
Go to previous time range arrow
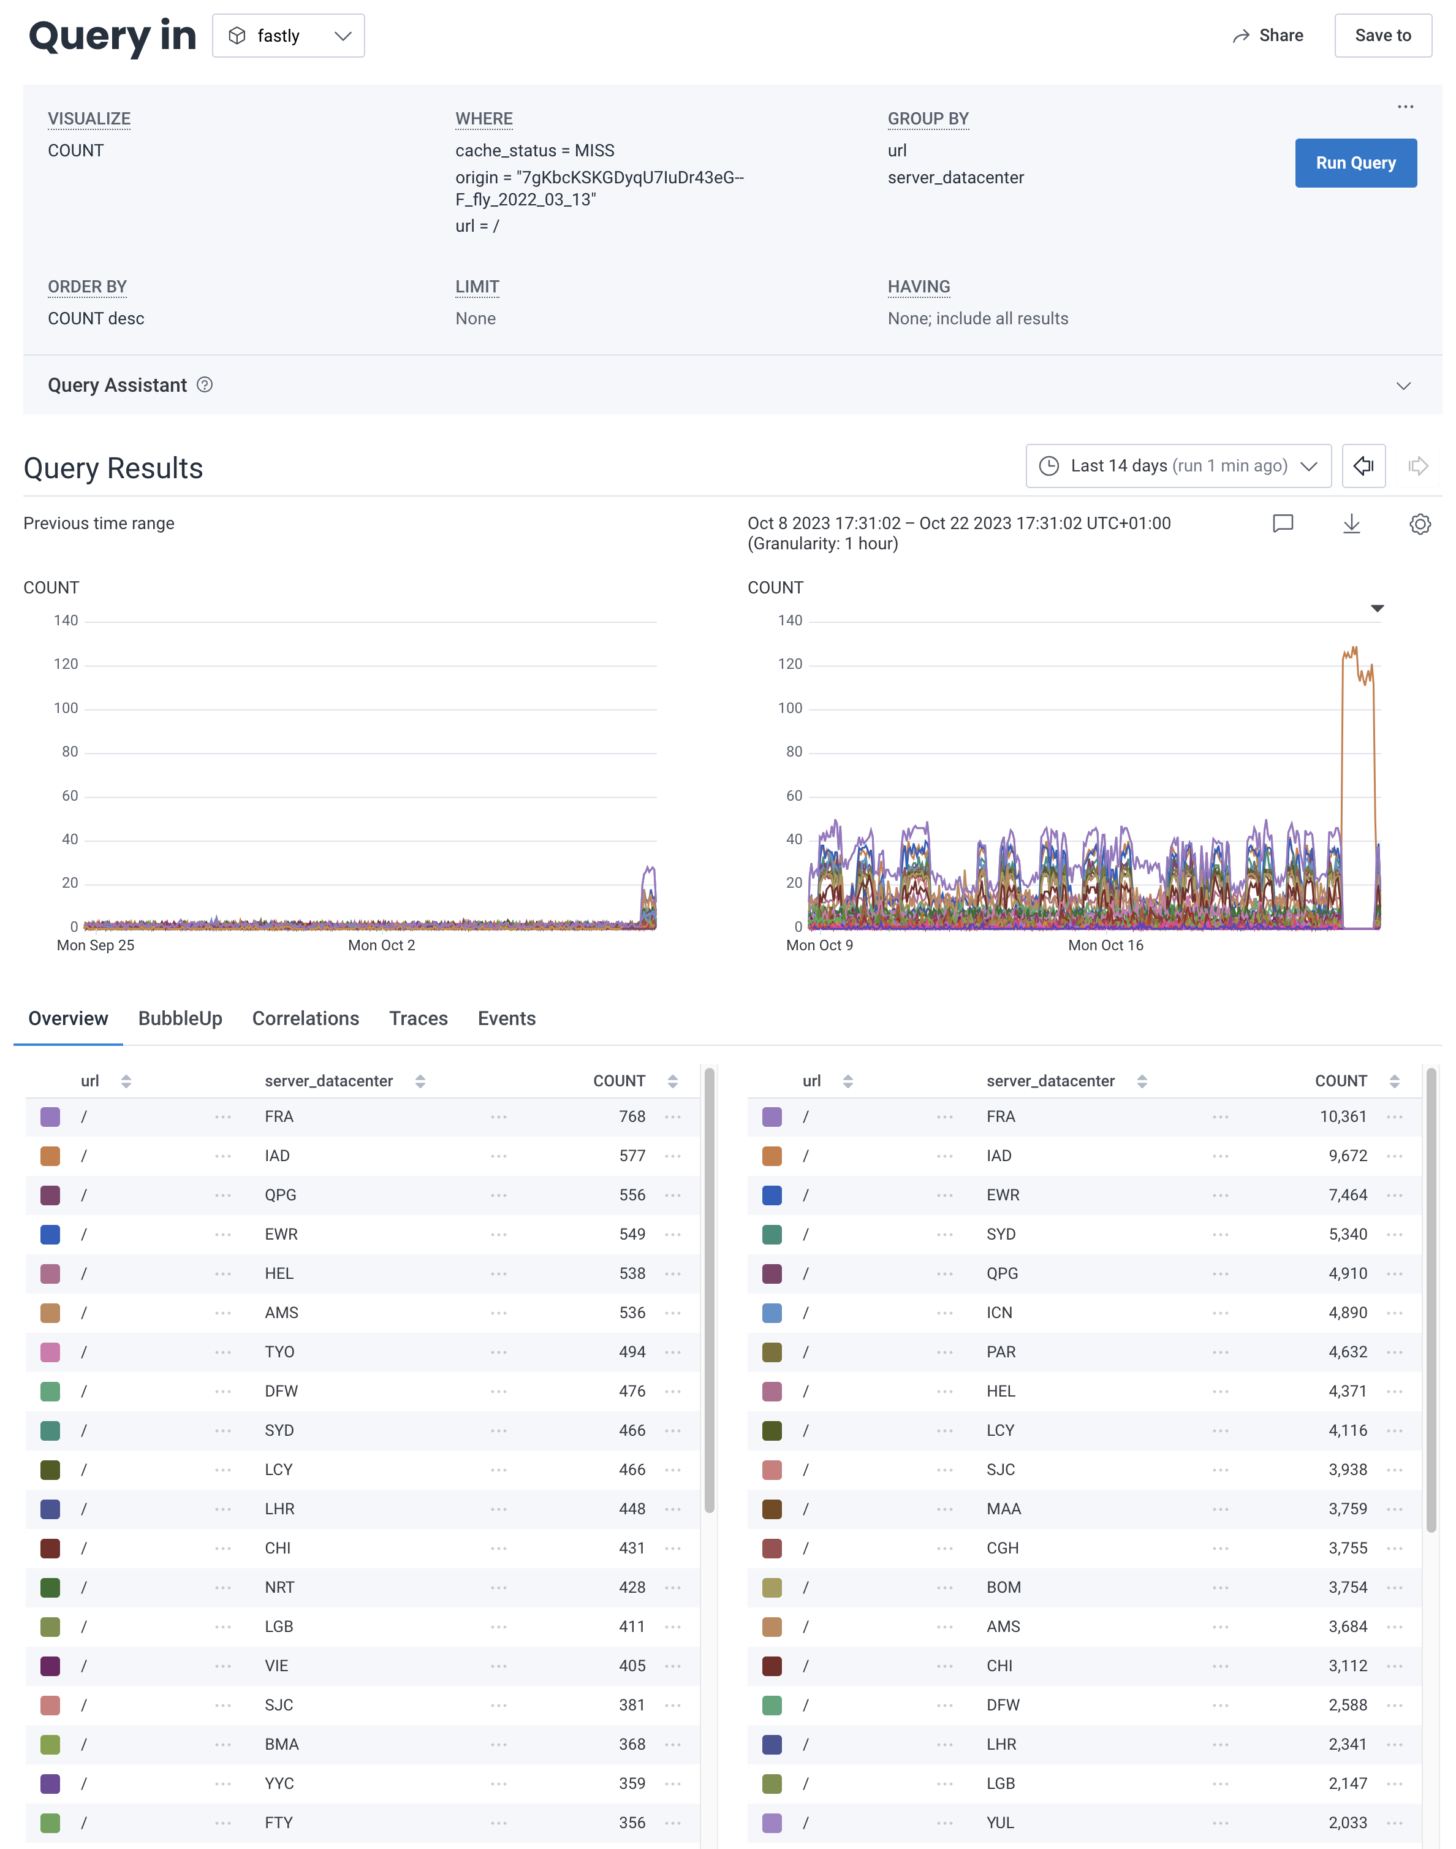pyautogui.click(x=1363, y=466)
